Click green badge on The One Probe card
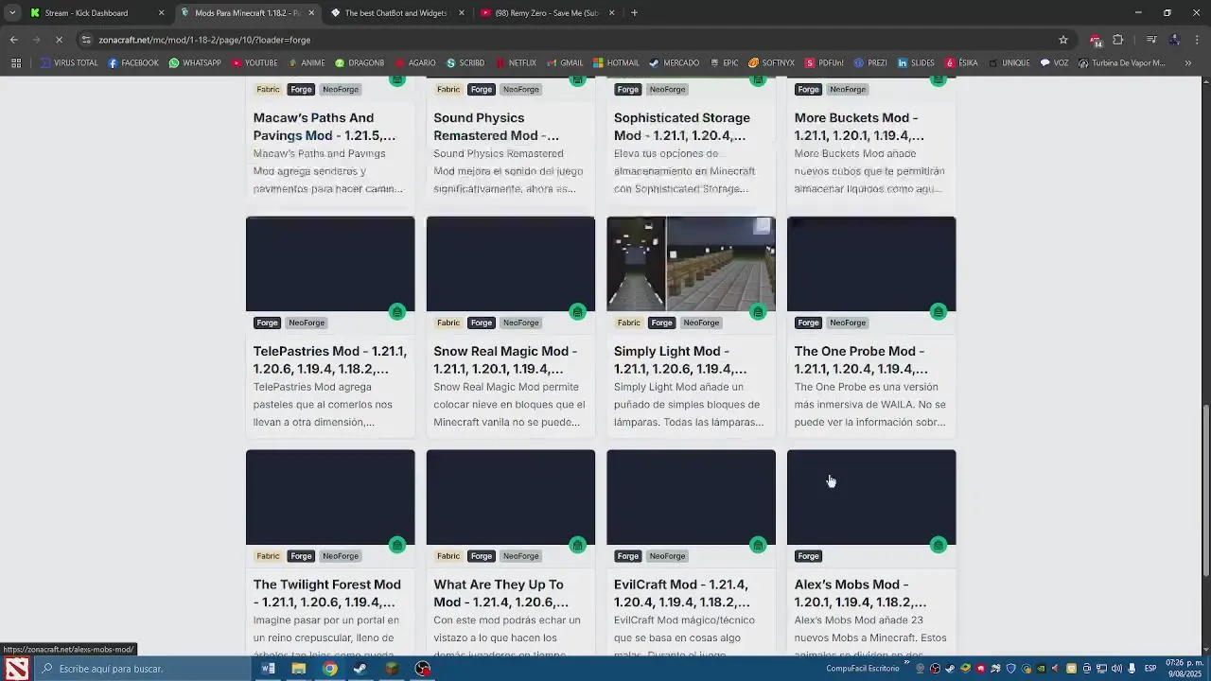Viewport: 1211px width, 681px height. click(939, 312)
